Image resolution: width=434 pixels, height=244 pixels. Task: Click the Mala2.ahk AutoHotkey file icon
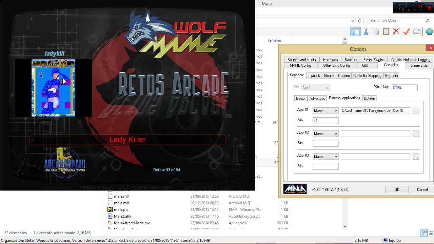pos(110,216)
